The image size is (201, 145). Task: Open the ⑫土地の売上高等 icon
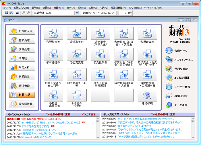[x=77, y=75]
